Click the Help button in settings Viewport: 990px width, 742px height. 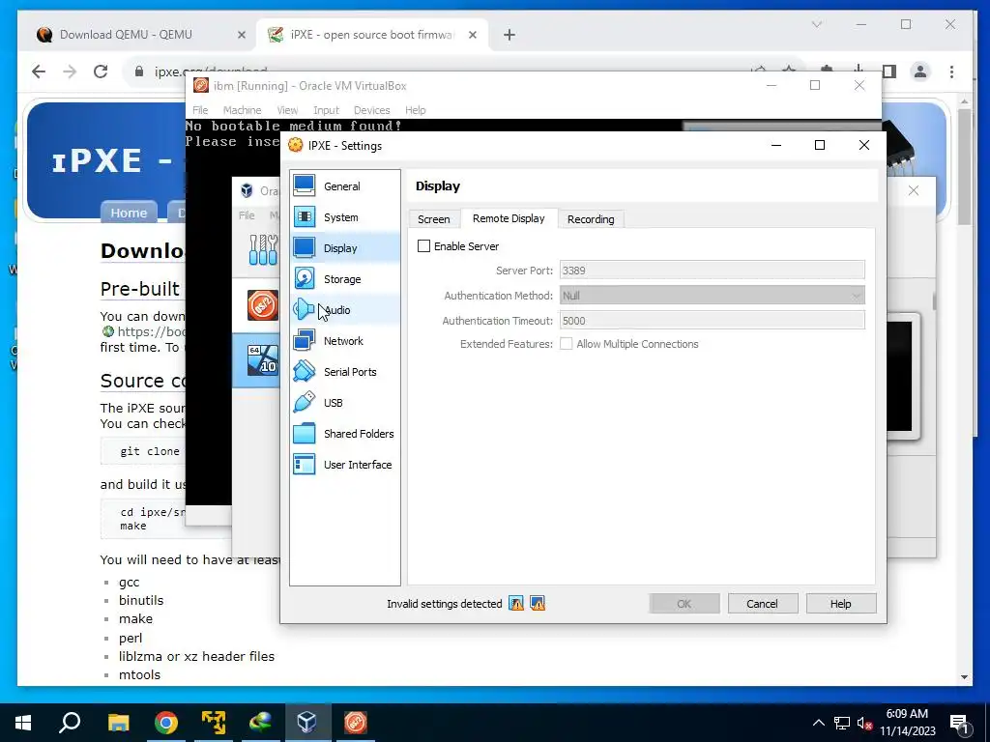[x=840, y=604]
